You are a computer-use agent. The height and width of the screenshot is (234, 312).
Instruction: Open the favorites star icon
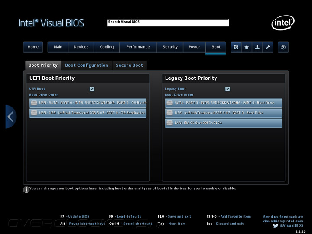point(247,47)
